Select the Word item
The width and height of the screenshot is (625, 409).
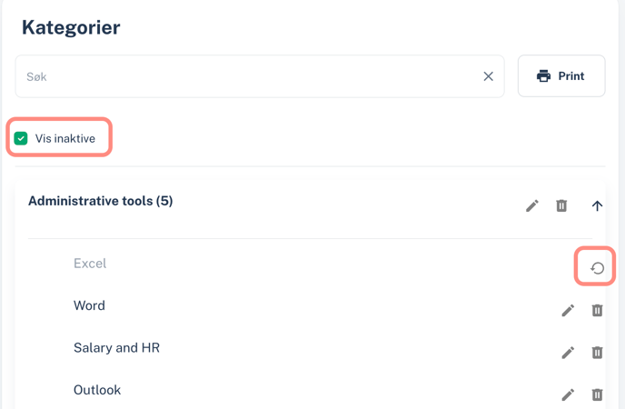coord(89,305)
